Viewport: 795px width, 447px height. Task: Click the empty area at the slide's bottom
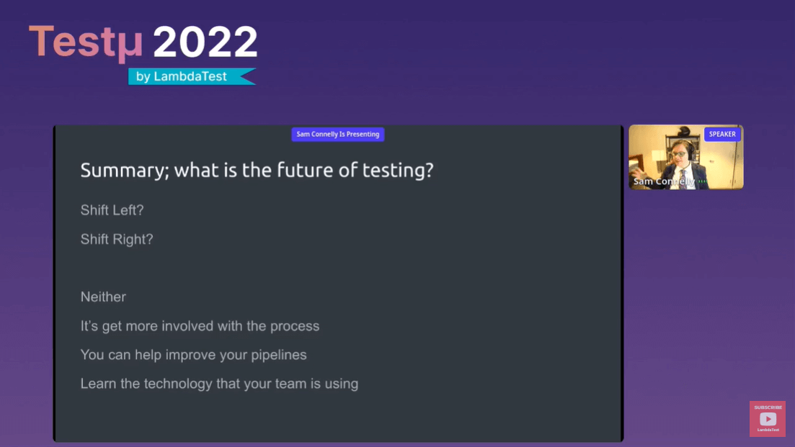coord(337,417)
